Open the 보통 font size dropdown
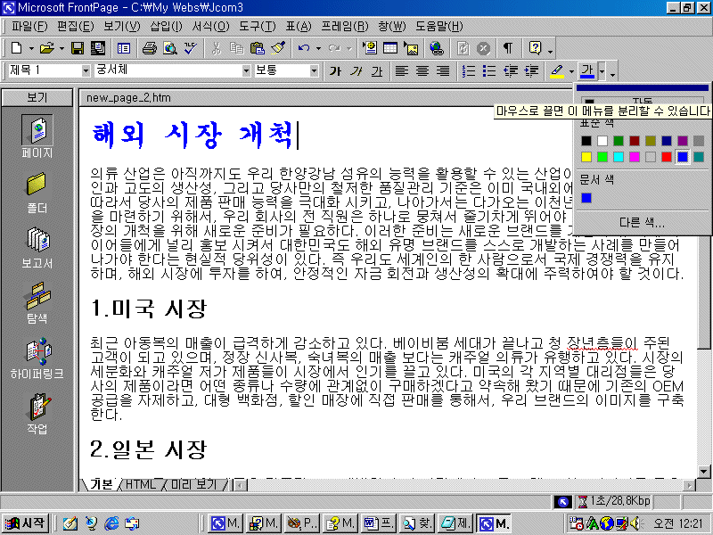Screen dimensions: 713x535 (x=314, y=71)
